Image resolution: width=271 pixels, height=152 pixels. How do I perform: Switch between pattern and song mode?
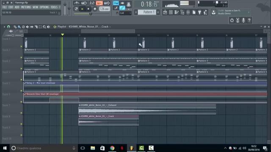click(76, 9)
